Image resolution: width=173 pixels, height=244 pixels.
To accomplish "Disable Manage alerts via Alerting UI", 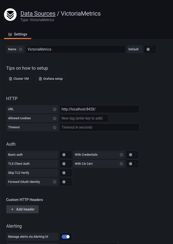I will [x=65, y=237].
